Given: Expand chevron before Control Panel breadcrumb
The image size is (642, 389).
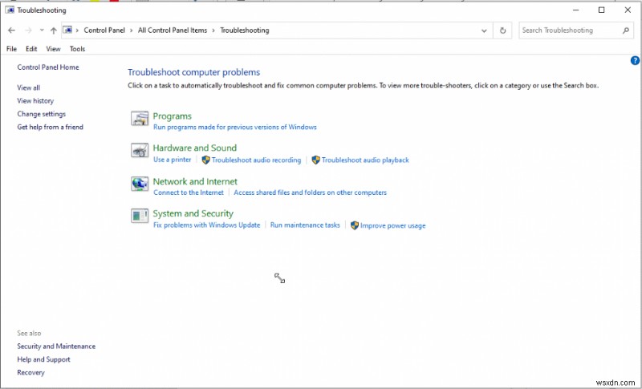Looking at the screenshot, I should [x=77, y=30].
